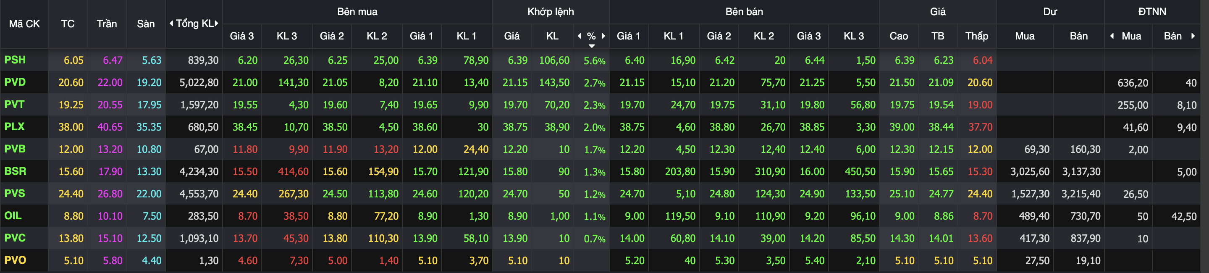
Task: Click right arrow beside Tổng KL header
Action: 216,24
